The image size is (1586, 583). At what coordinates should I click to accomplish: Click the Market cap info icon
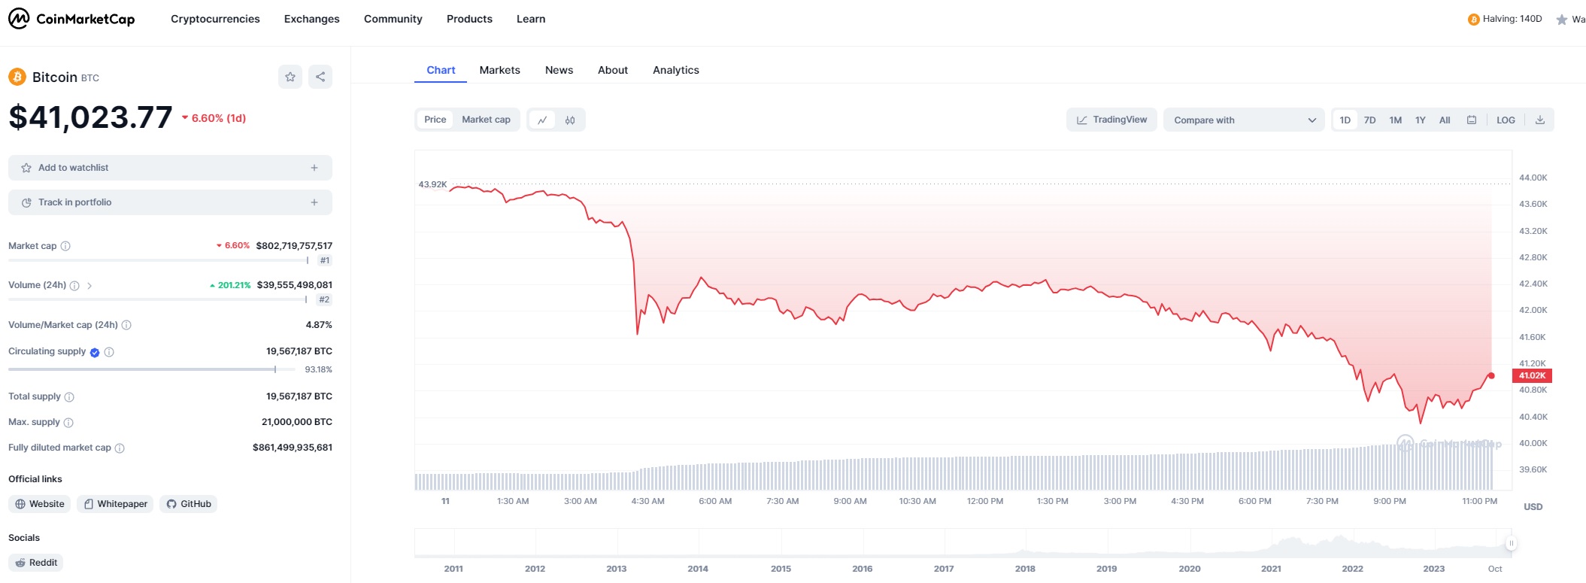(65, 246)
